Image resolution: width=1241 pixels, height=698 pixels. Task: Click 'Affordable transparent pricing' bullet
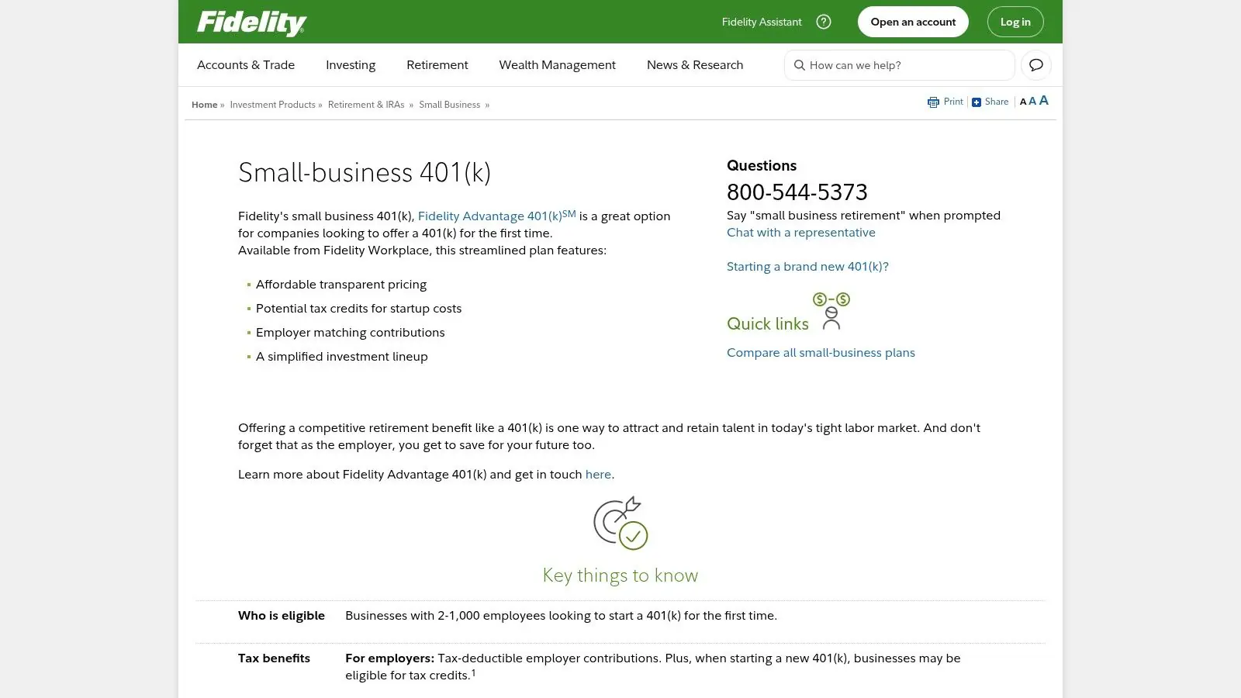pyautogui.click(x=341, y=285)
